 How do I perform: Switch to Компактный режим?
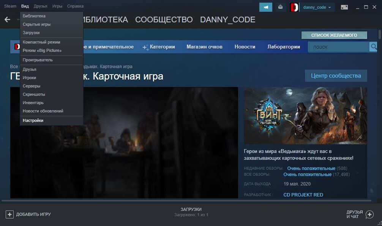click(41, 42)
